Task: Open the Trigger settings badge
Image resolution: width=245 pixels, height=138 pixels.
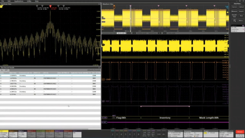Action: click(x=211, y=134)
